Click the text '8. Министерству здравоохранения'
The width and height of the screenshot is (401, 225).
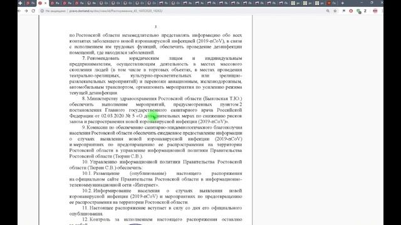tap(119, 99)
